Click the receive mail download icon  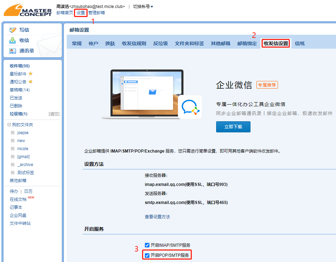(x=13, y=40)
